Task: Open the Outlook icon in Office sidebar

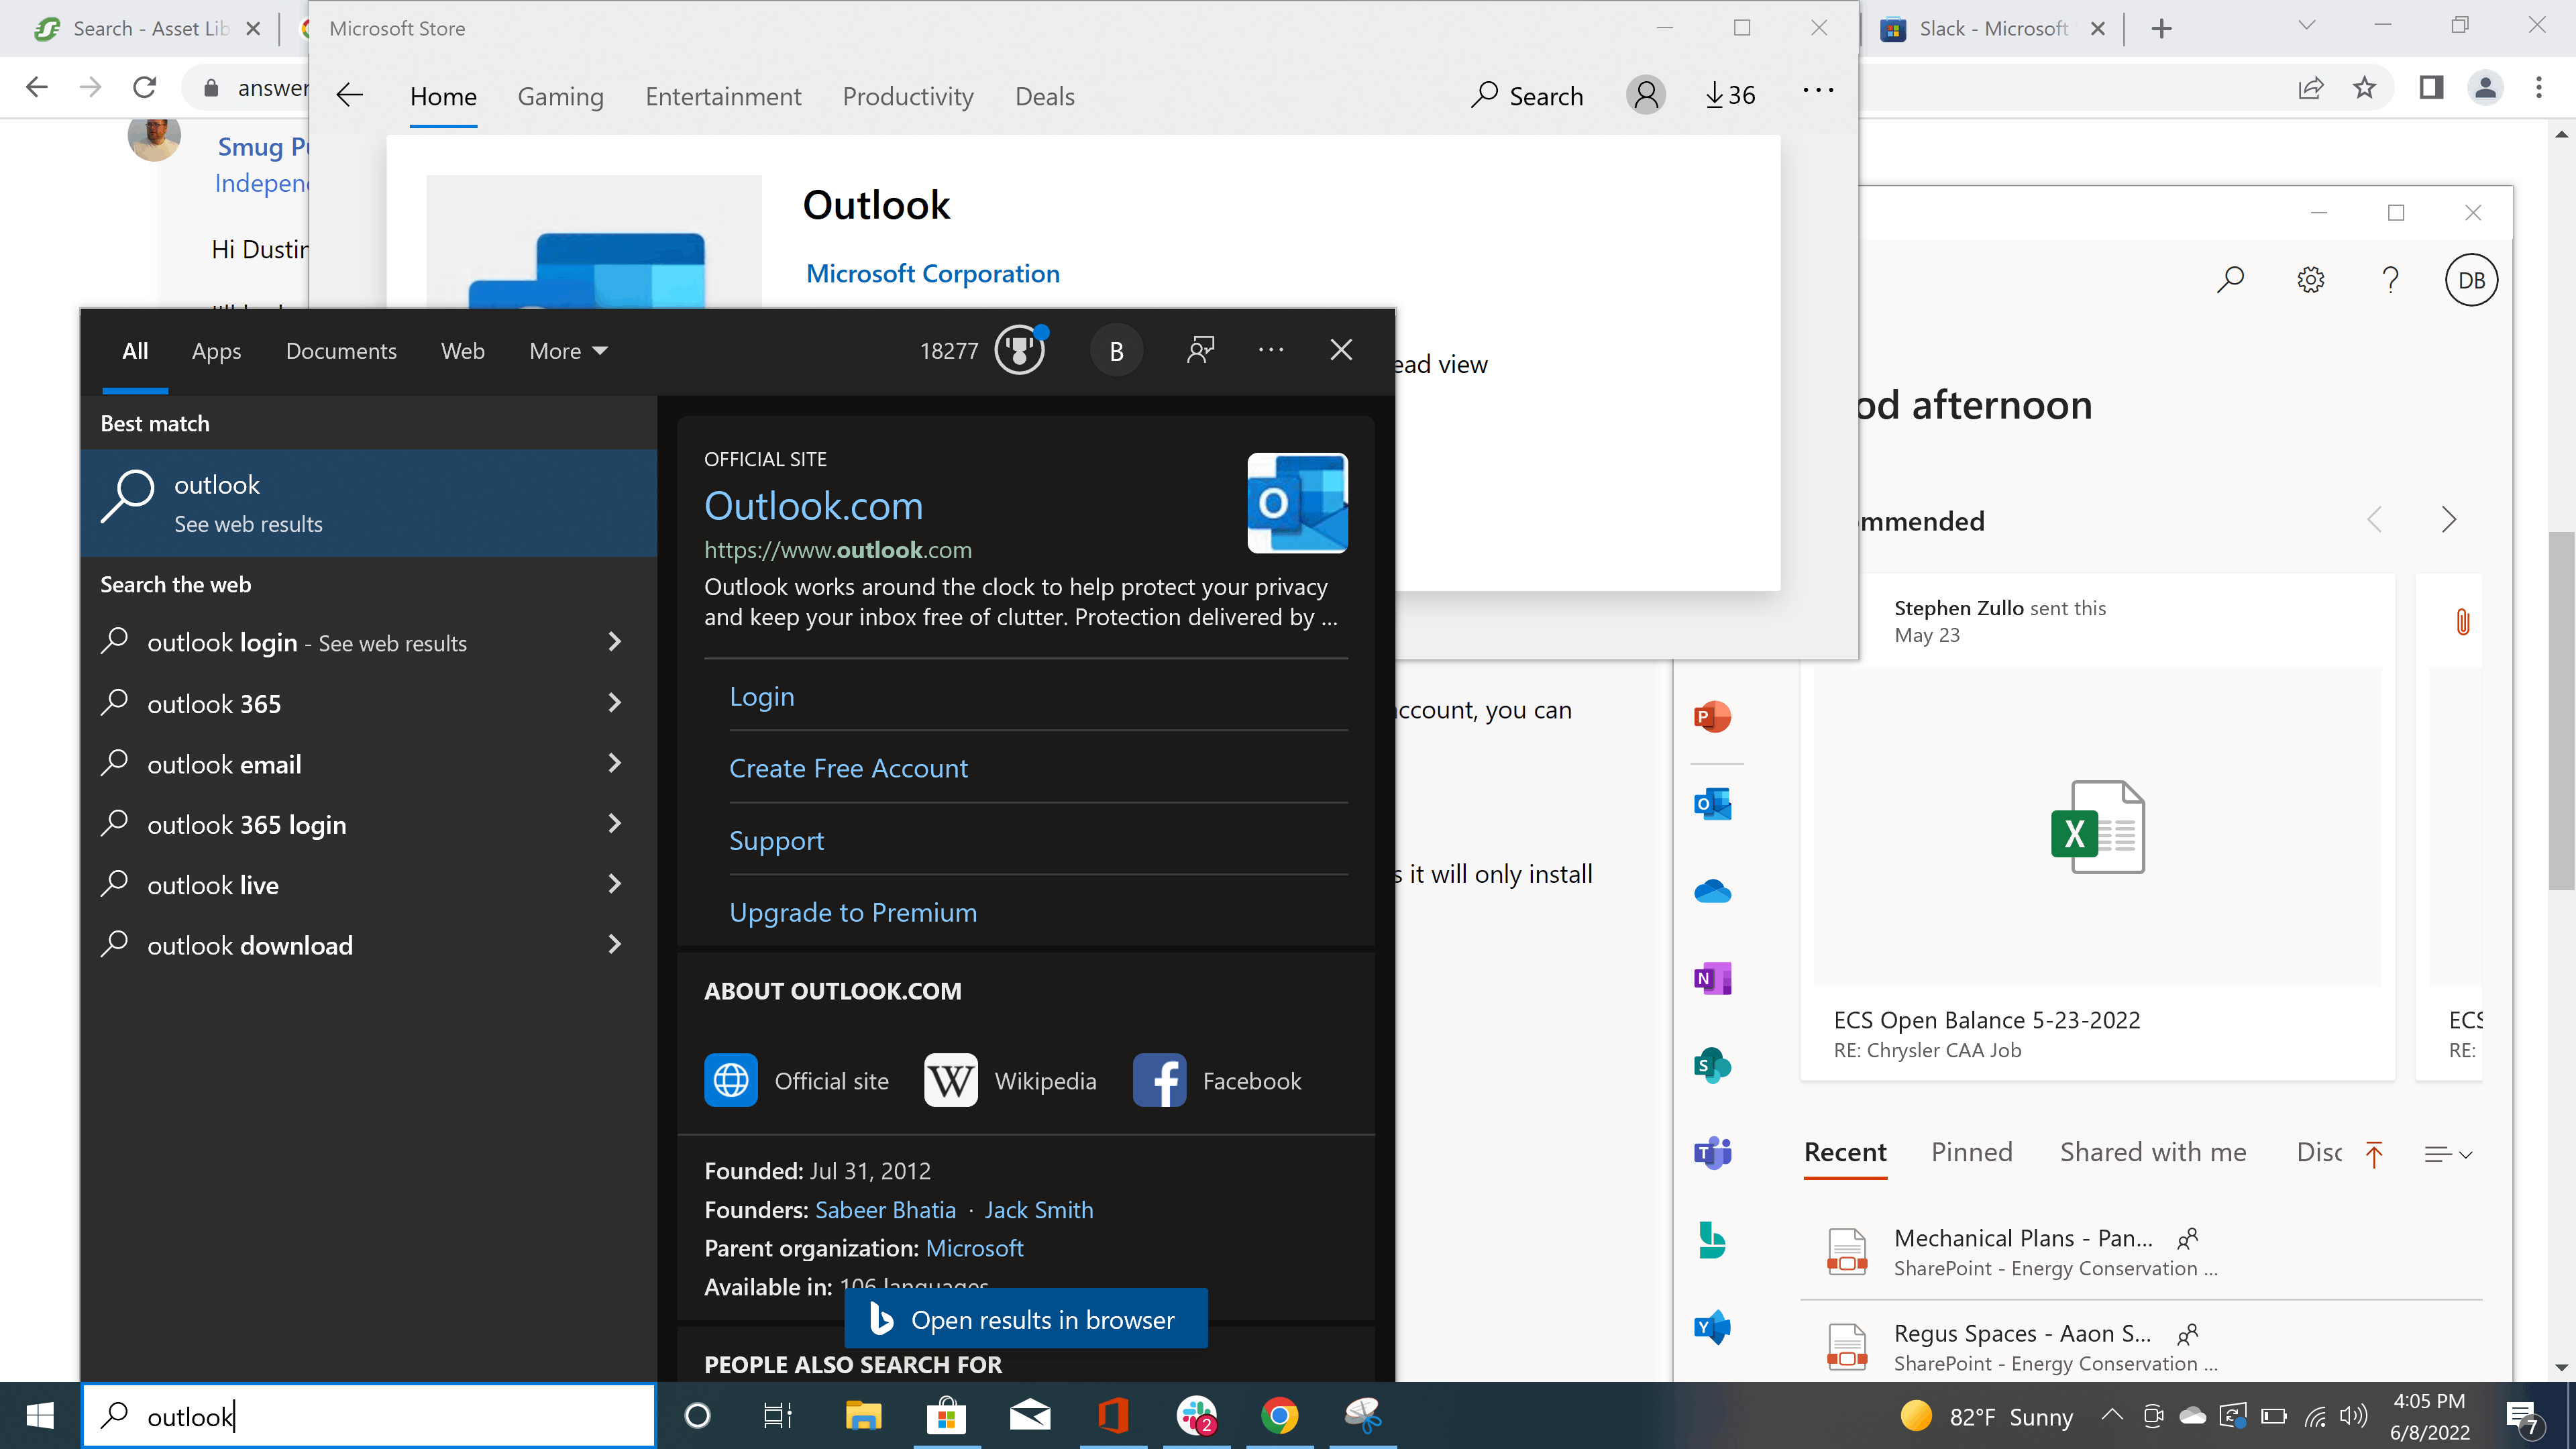Action: tap(1712, 804)
